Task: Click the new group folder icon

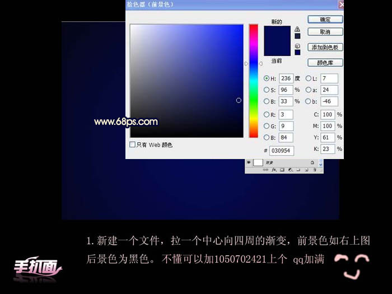Action: [298, 170]
